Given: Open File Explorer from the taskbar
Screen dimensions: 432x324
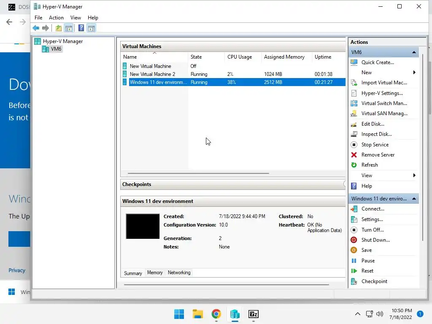Looking at the screenshot, I should click(197, 314).
